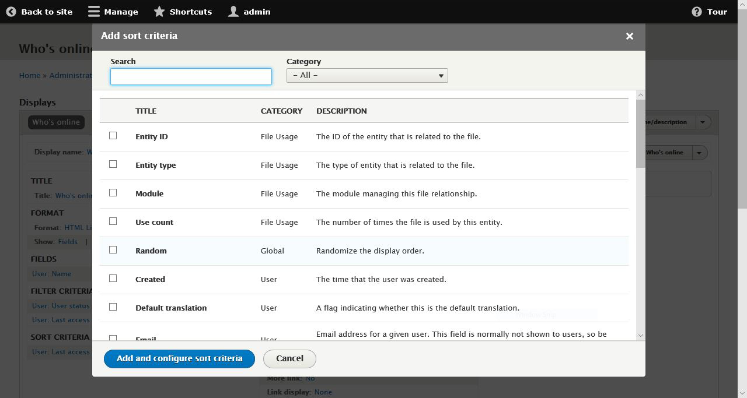This screenshot has height=398, width=747.
Task: Check the Entity ID checkbox
Action: (113, 135)
